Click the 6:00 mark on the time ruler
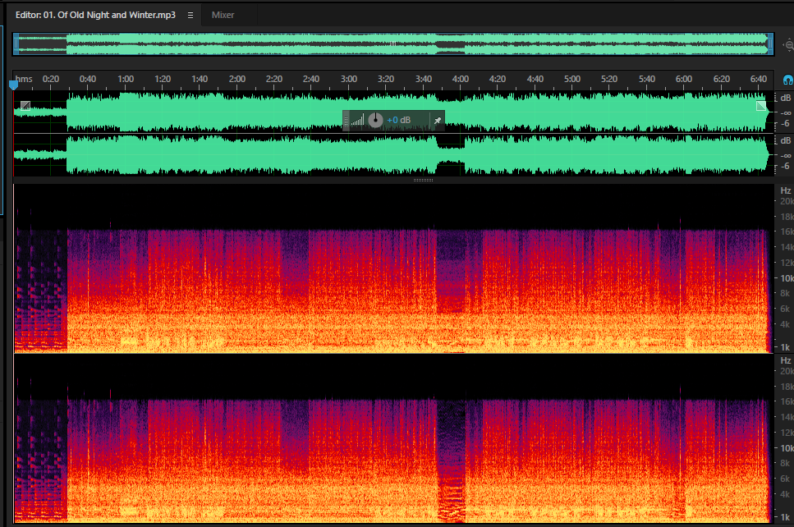This screenshot has height=527, width=794. pos(684,79)
